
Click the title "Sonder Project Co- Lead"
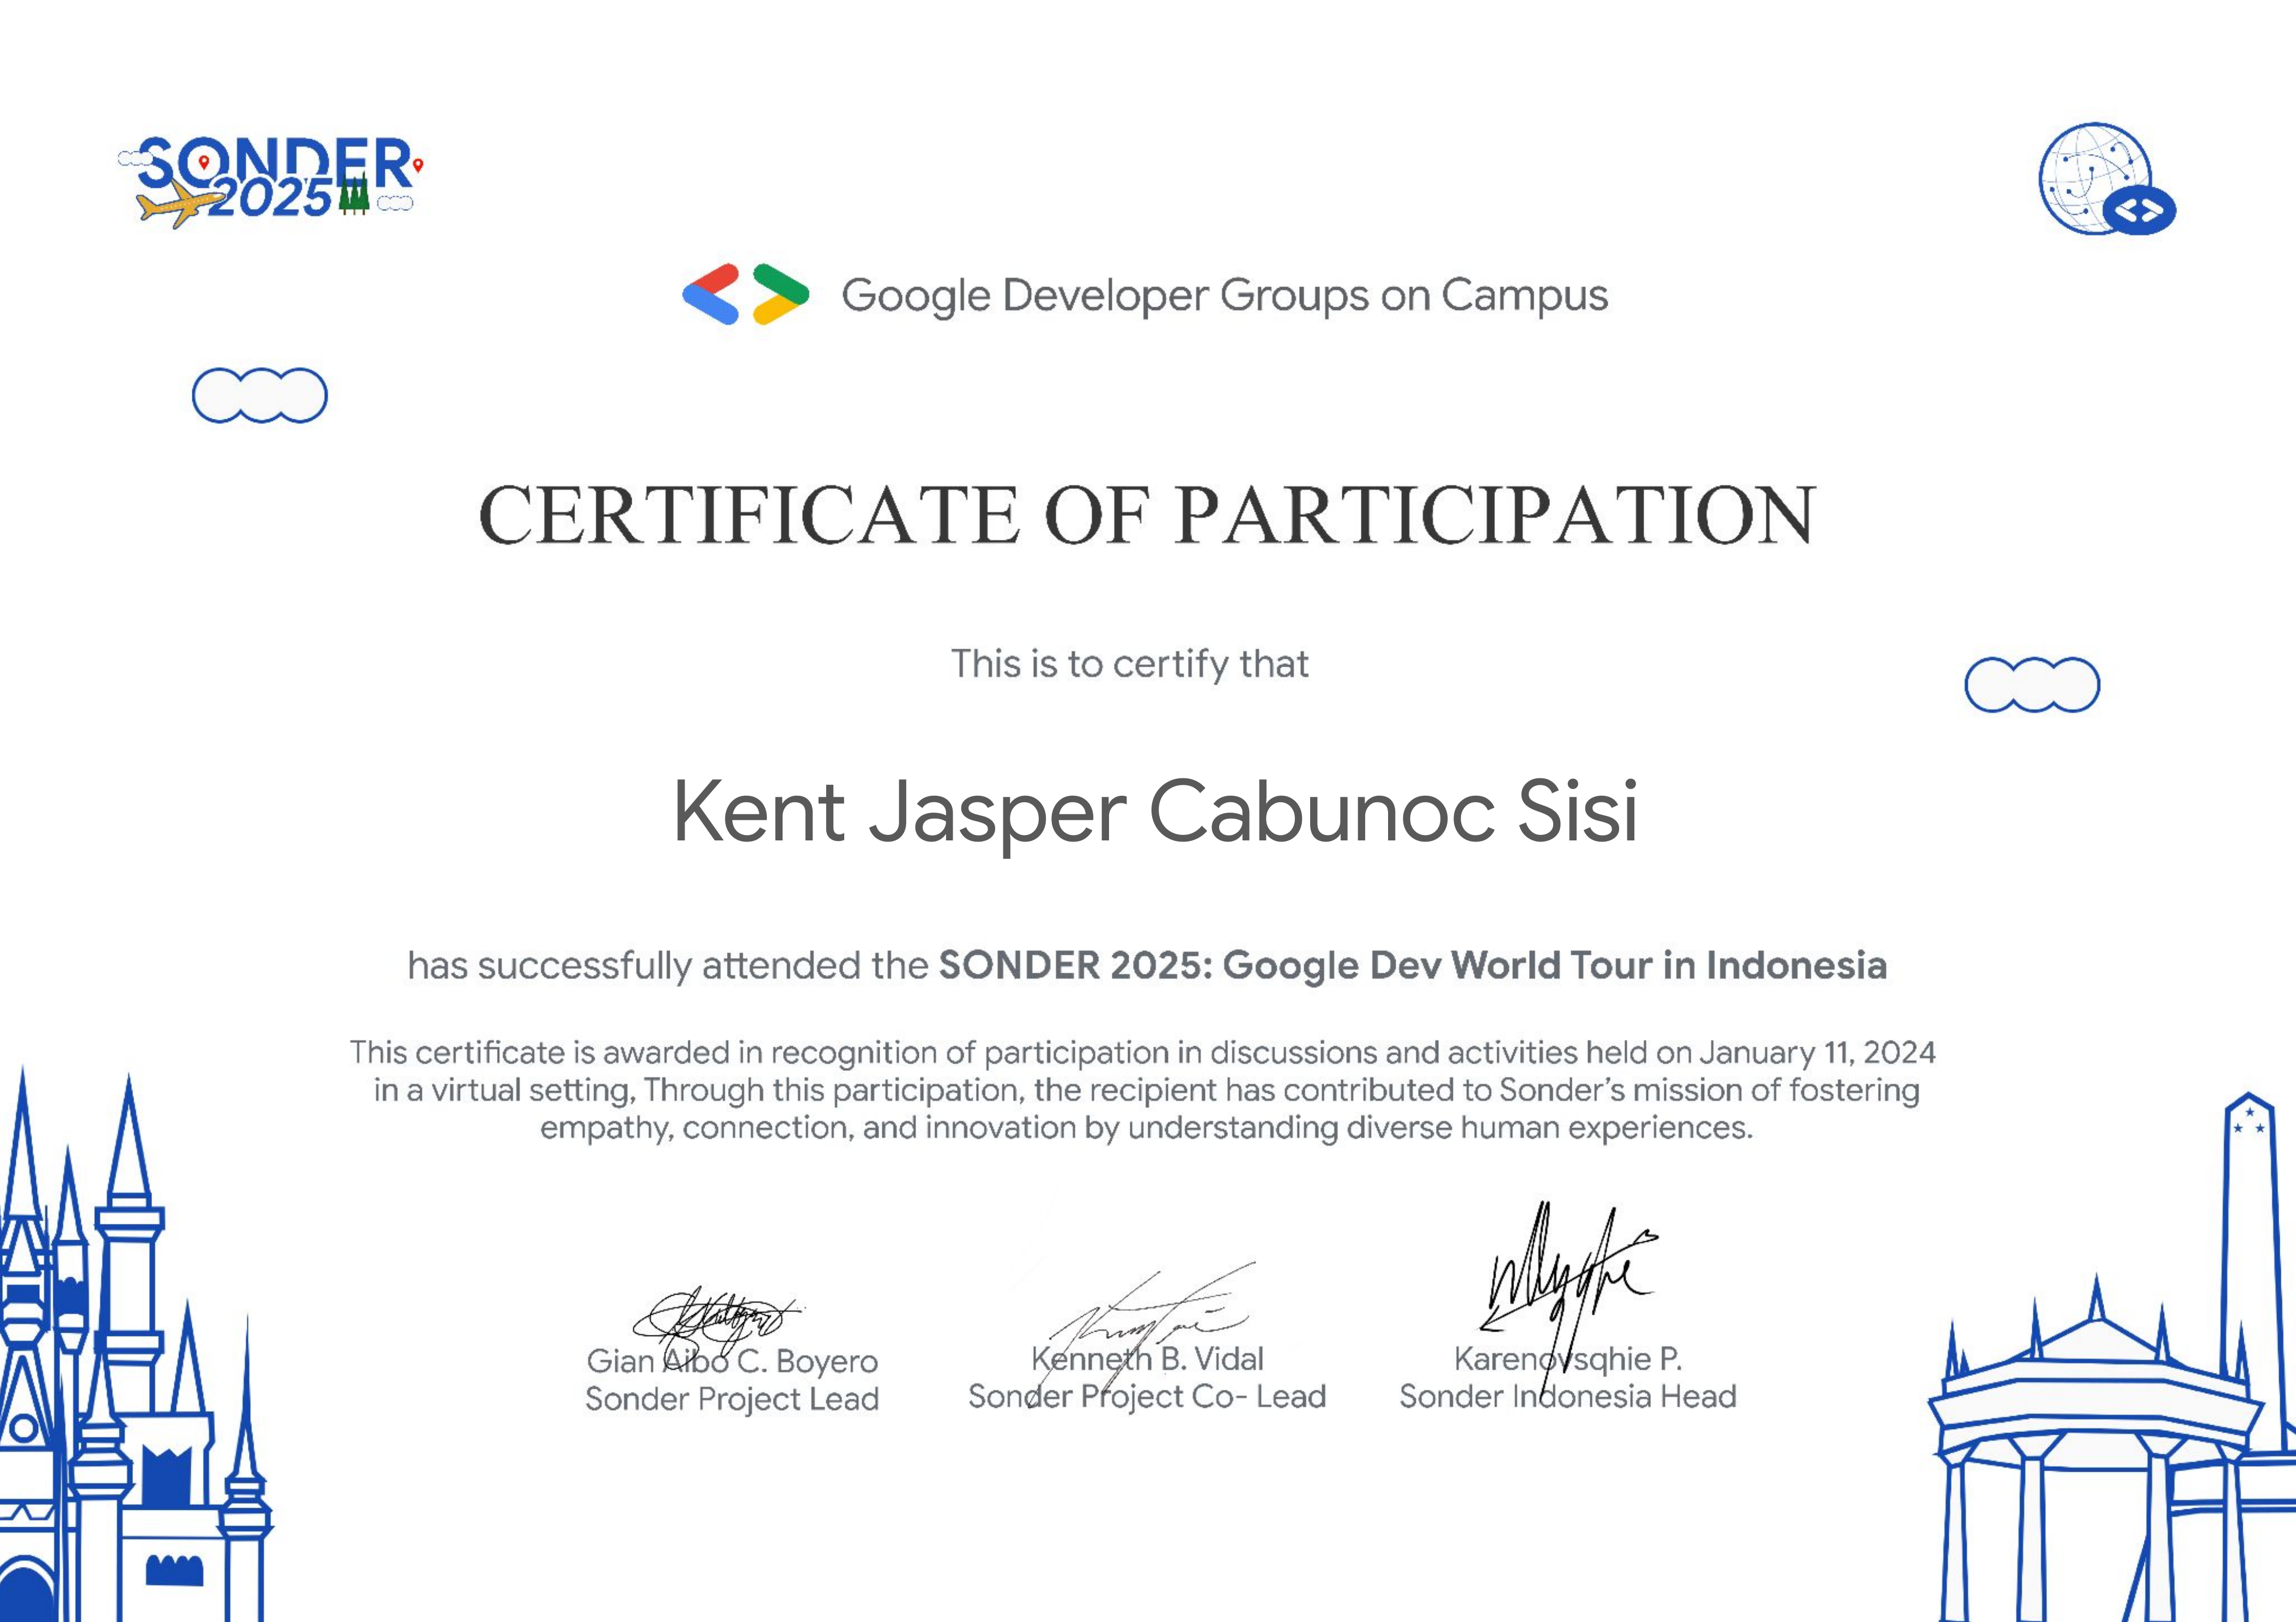pos(1147,1397)
